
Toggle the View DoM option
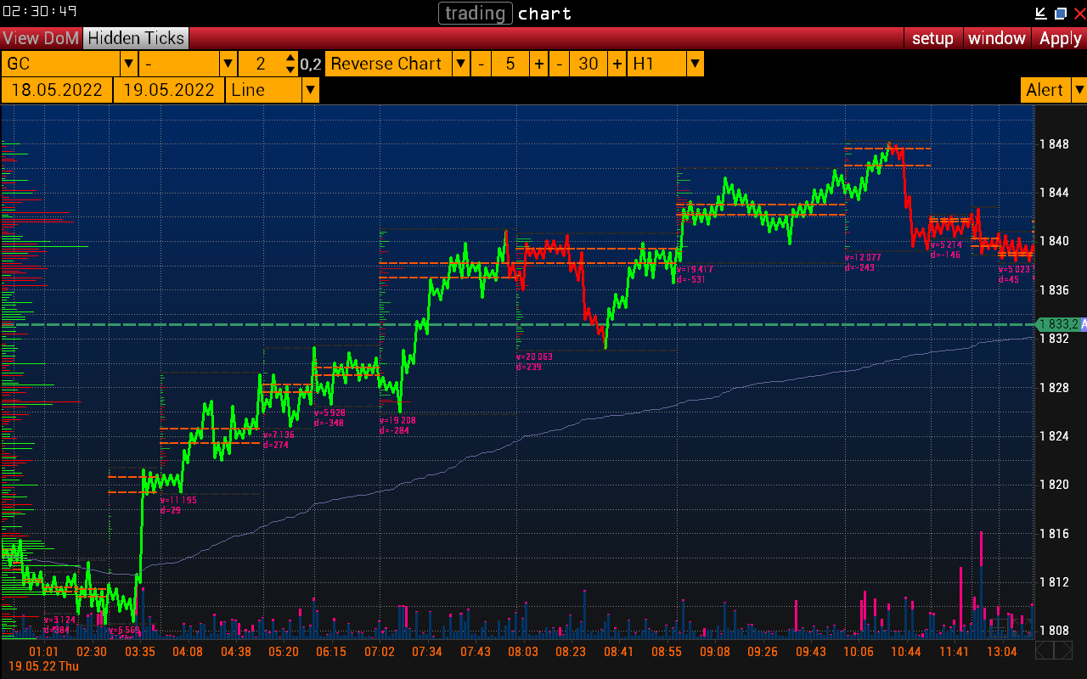tap(41, 38)
